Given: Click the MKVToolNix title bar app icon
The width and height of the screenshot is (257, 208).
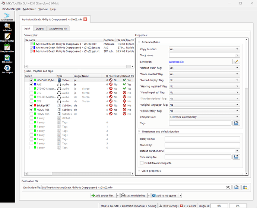Looking at the screenshot, I should tap(3, 3).
